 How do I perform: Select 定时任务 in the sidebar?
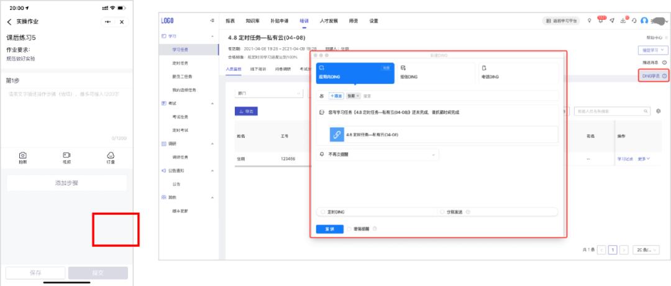(180, 63)
